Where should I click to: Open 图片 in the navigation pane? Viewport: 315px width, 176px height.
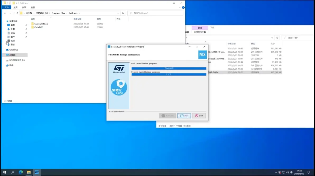click(13, 37)
